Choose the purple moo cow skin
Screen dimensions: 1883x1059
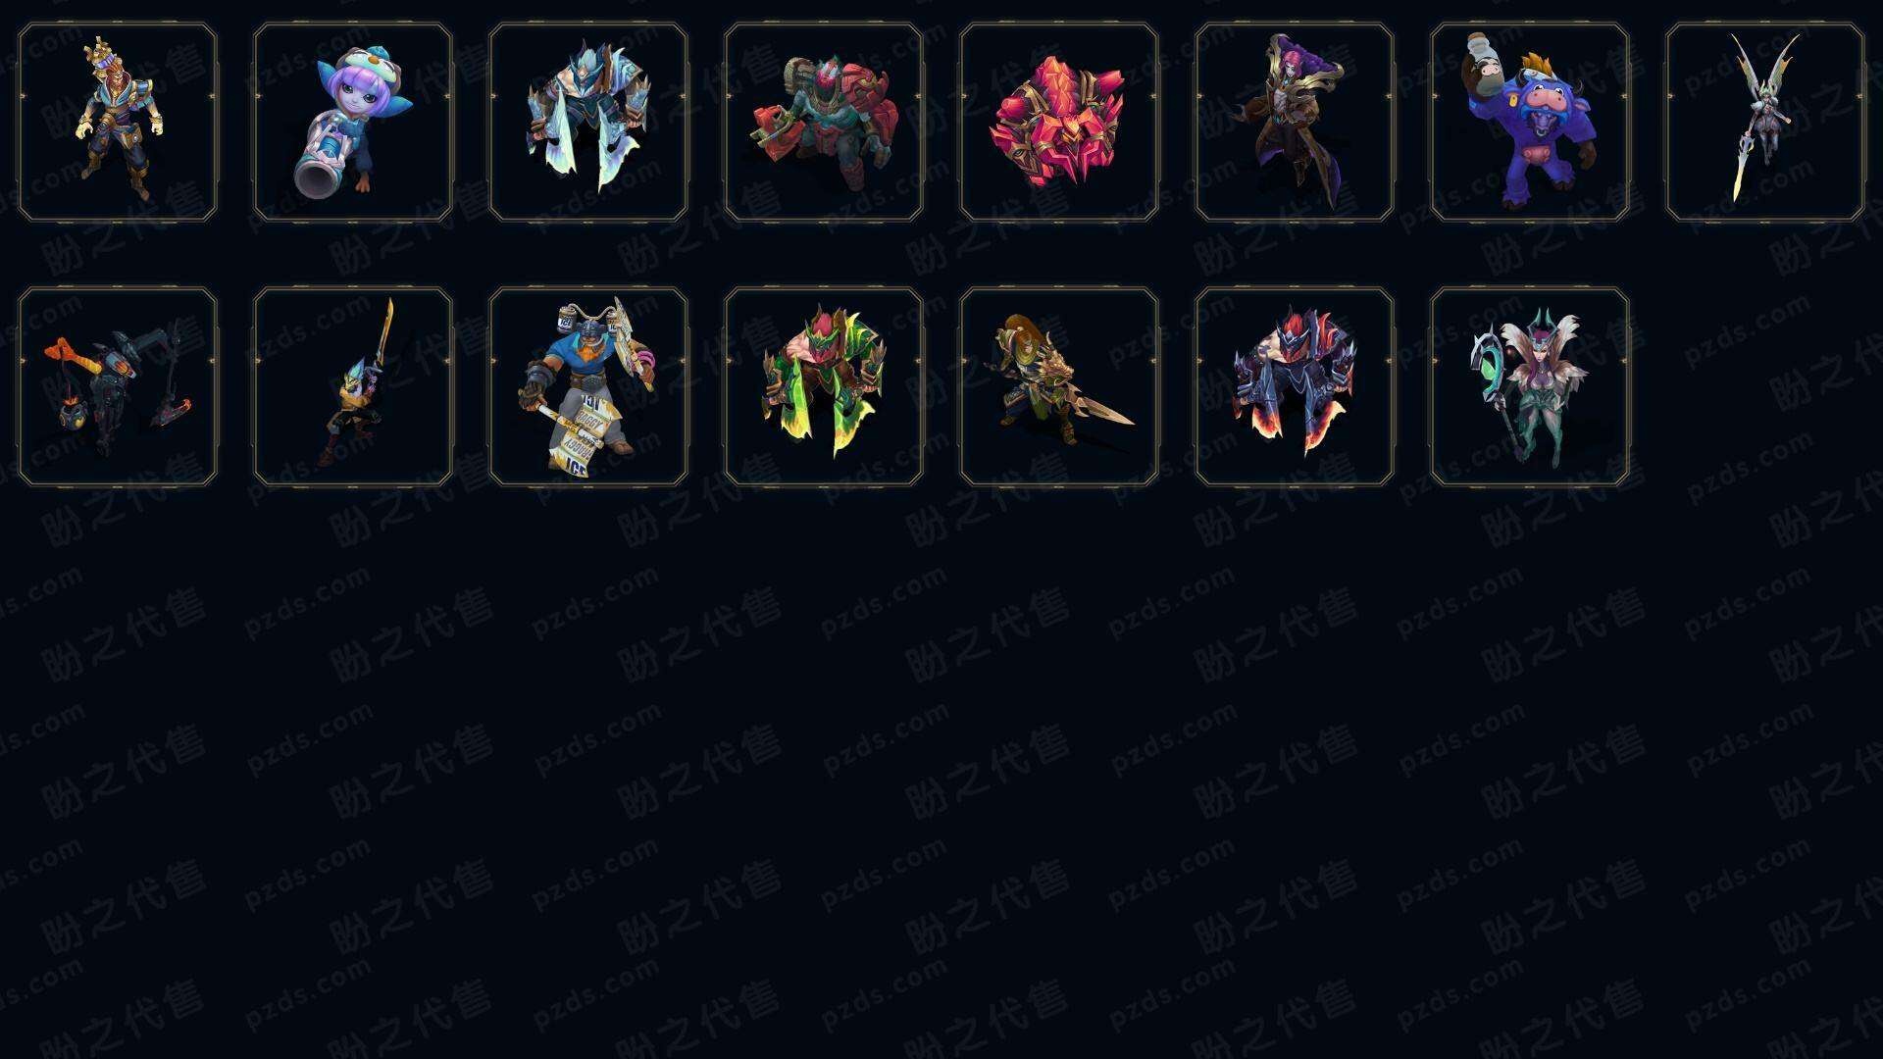1530,123
